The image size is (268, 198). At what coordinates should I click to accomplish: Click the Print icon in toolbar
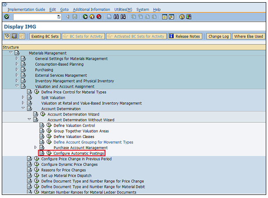click(x=109, y=17)
